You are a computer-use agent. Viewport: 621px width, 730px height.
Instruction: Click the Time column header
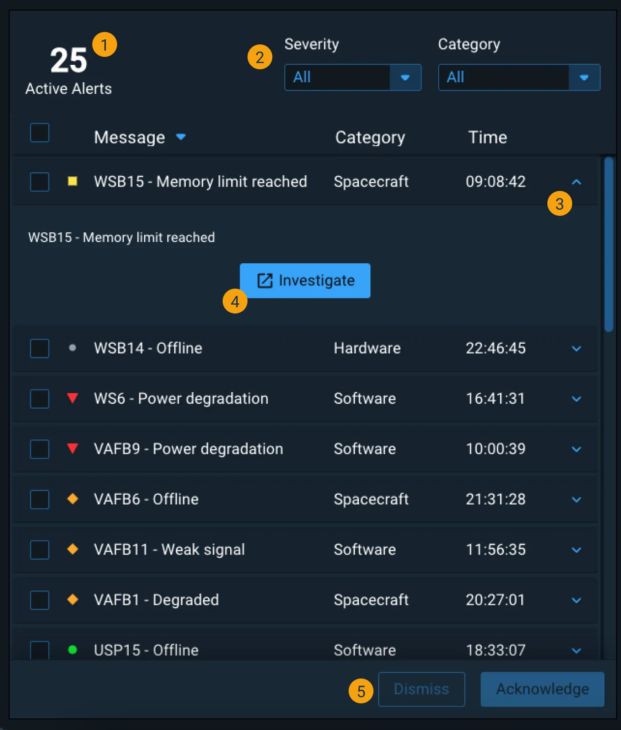(x=487, y=137)
